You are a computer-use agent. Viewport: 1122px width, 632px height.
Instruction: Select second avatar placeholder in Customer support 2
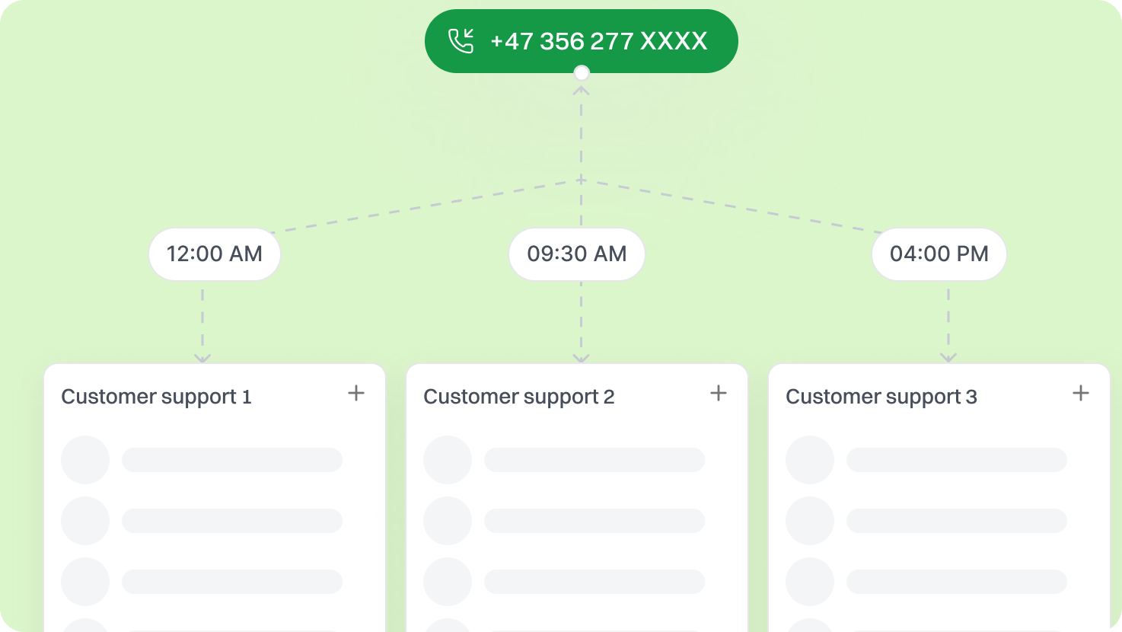pos(448,521)
